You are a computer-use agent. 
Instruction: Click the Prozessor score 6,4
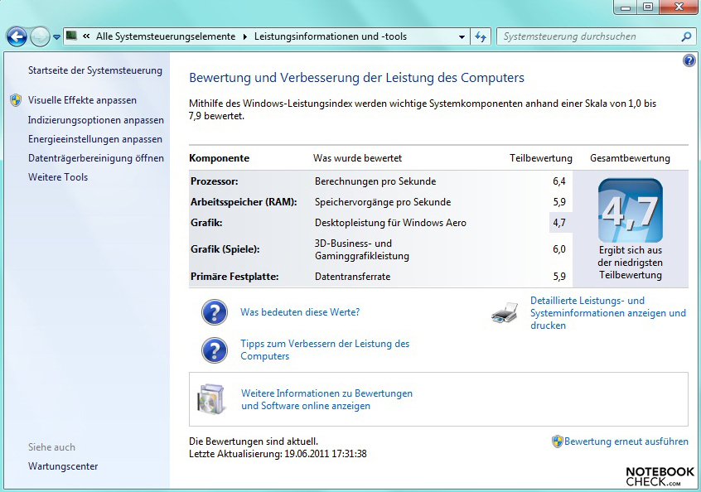pos(558,181)
